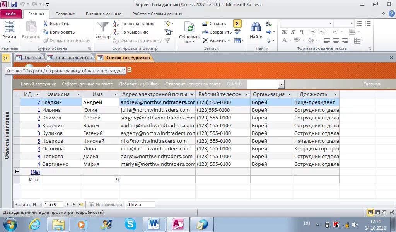Screen dimensions: 396x232
Task: Open Адрес электронной почты column dropdown
Action: 192,94
